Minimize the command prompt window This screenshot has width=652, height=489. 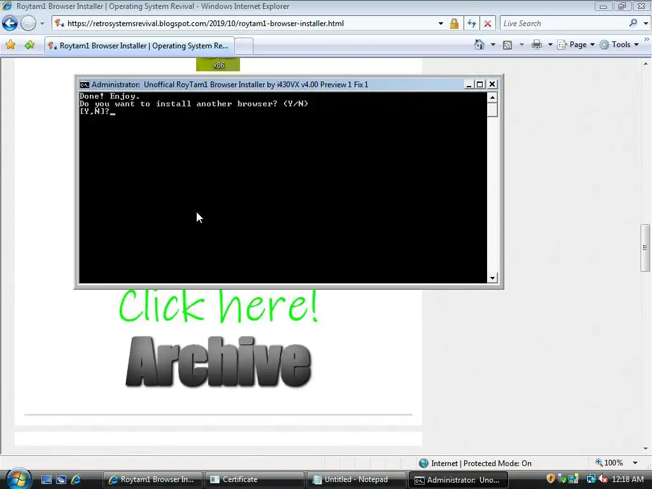469,85
